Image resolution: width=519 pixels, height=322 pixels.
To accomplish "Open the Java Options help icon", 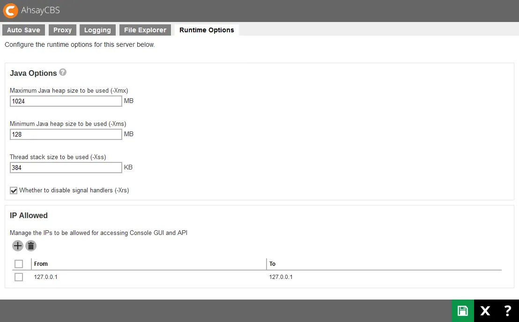I will (63, 73).
